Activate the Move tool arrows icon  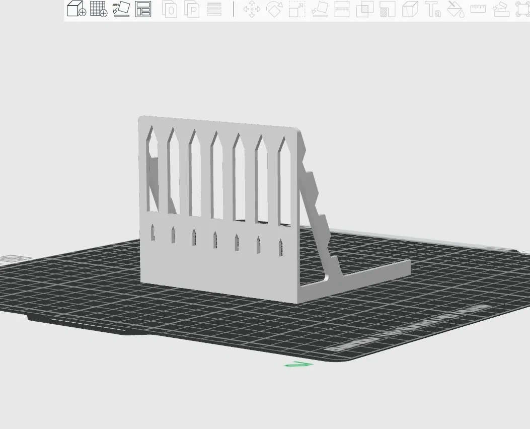click(252, 9)
